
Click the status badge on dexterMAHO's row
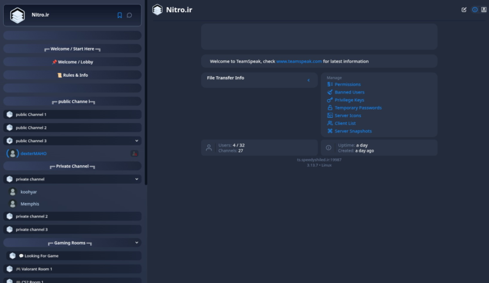coord(134,154)
